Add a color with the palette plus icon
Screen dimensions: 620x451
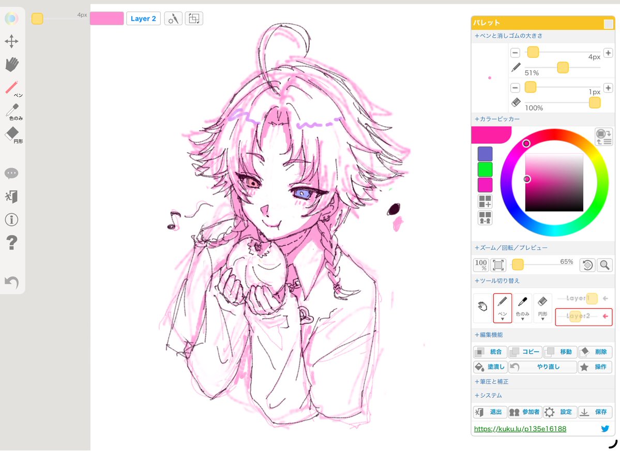(485, 201)
